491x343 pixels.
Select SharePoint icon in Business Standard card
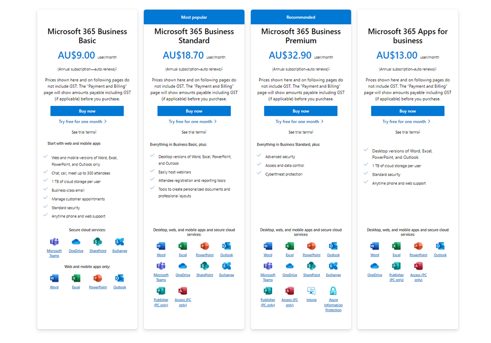205,266
